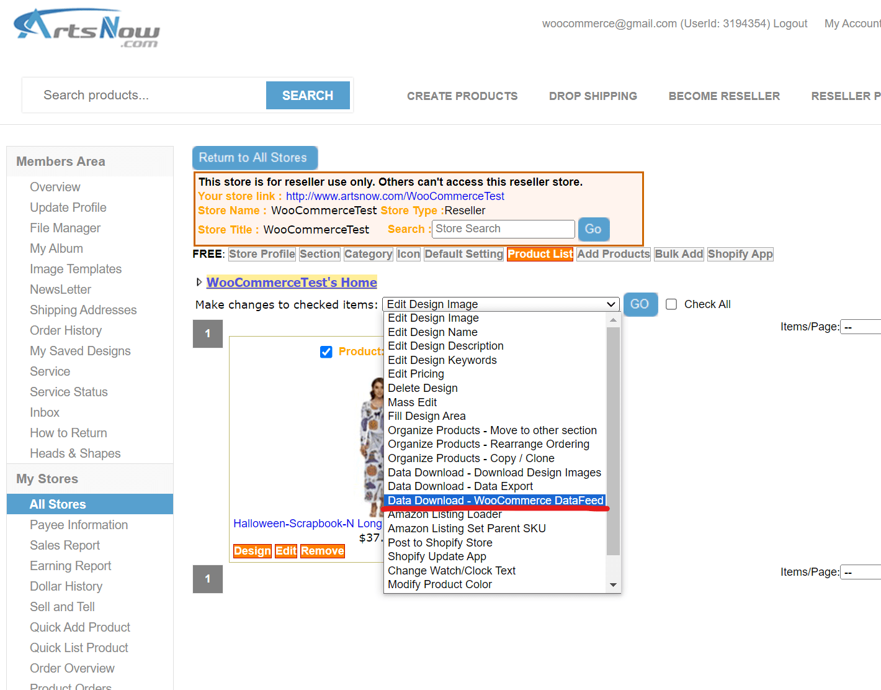Select 'Change Watch/Clock Text' option
The width and height of the screenshot is (881, 690).
click(451, 571)
